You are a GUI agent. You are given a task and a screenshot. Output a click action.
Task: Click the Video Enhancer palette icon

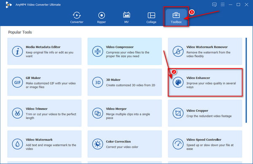click(x=178, y=82)
